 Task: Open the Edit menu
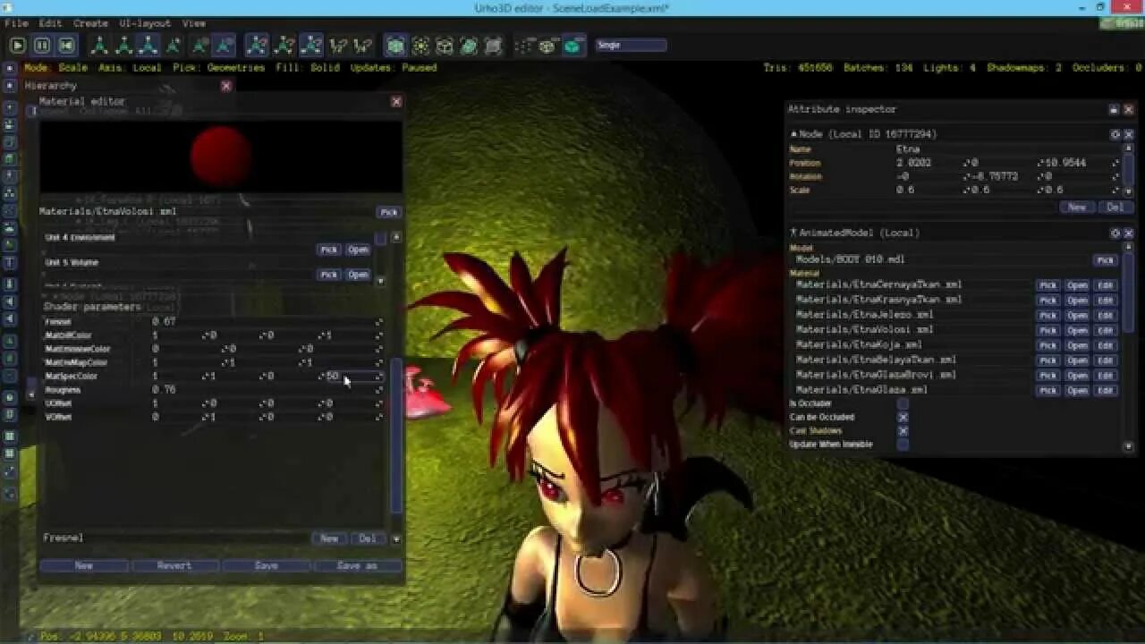[x=50, y=23]
